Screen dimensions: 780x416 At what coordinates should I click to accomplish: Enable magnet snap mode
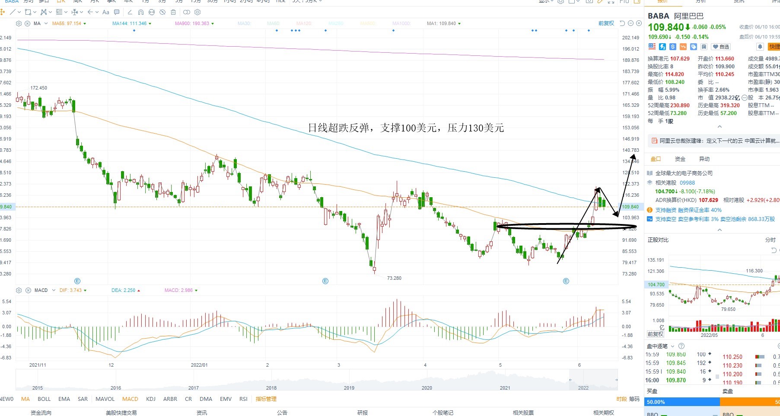[141, 12]
